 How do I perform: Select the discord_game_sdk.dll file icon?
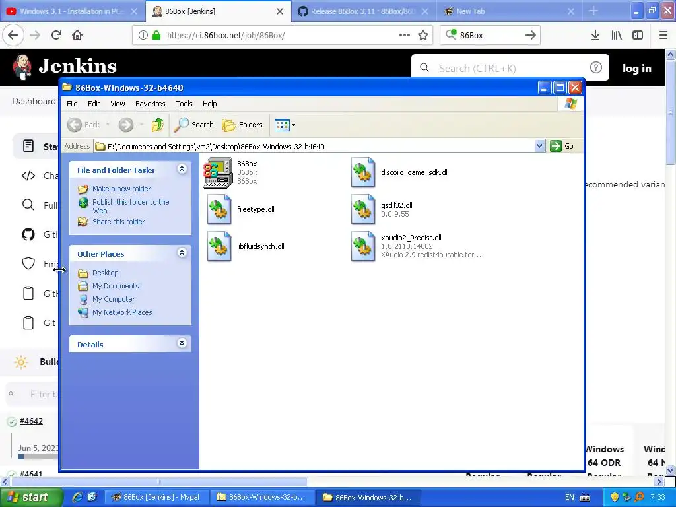click(x=363, y=172)
